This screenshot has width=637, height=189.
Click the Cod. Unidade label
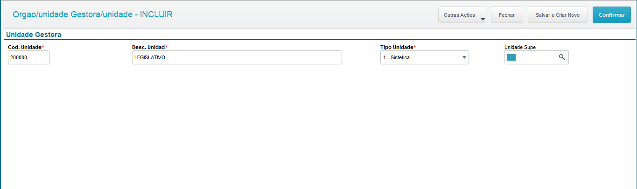coord(24,47)
